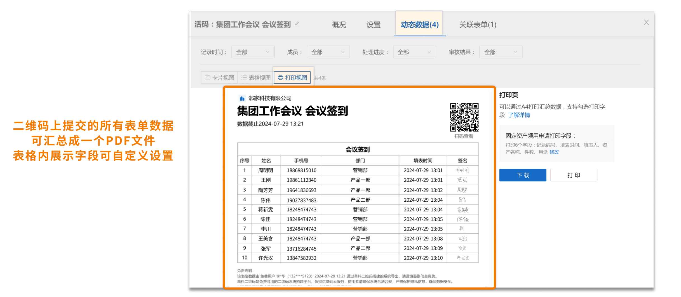
Task: Click the 周明明 signature image
Action: click(462, 170)
